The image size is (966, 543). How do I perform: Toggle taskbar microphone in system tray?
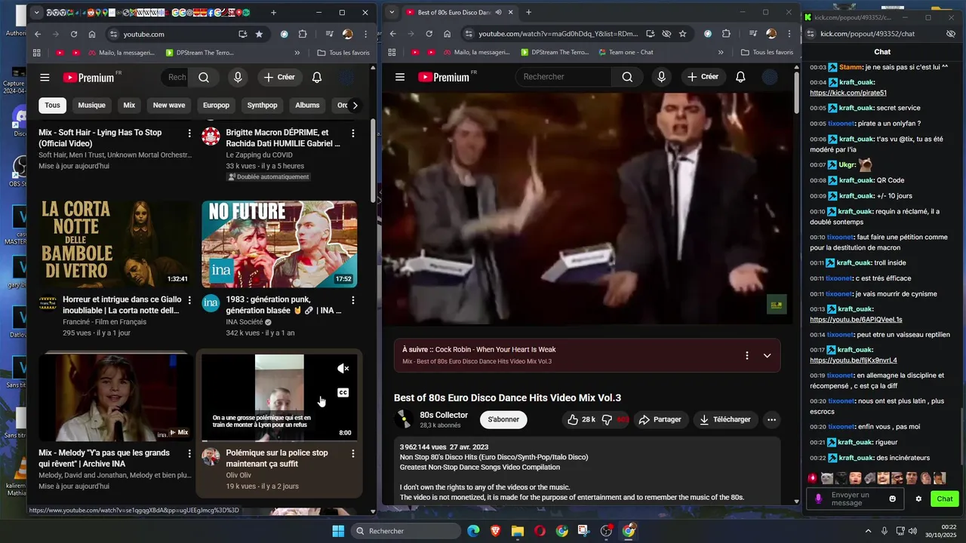click(884, 531)
